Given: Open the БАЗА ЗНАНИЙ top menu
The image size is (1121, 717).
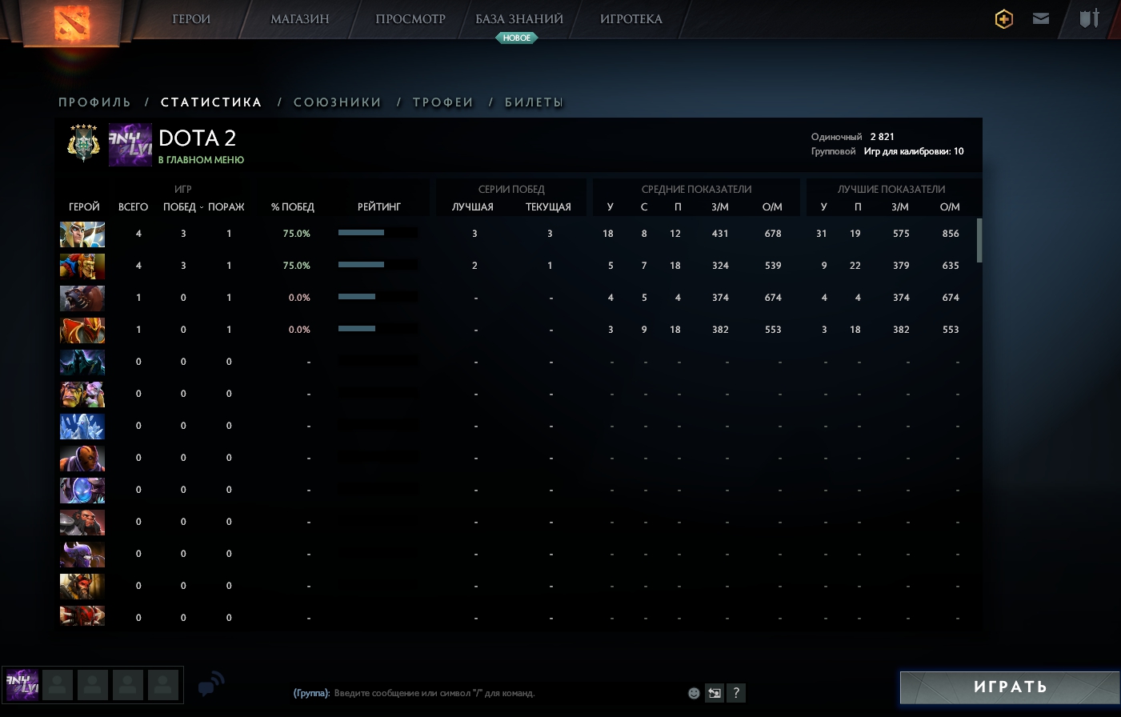Looking at the screenshot, I should point(519,19).
